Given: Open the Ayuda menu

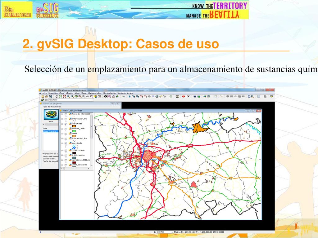Looking at the screenshot, I should point(130,93).
